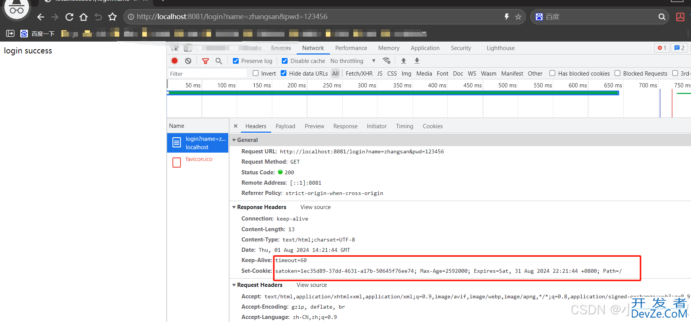Enable the Invert filter checkbox

256,73
